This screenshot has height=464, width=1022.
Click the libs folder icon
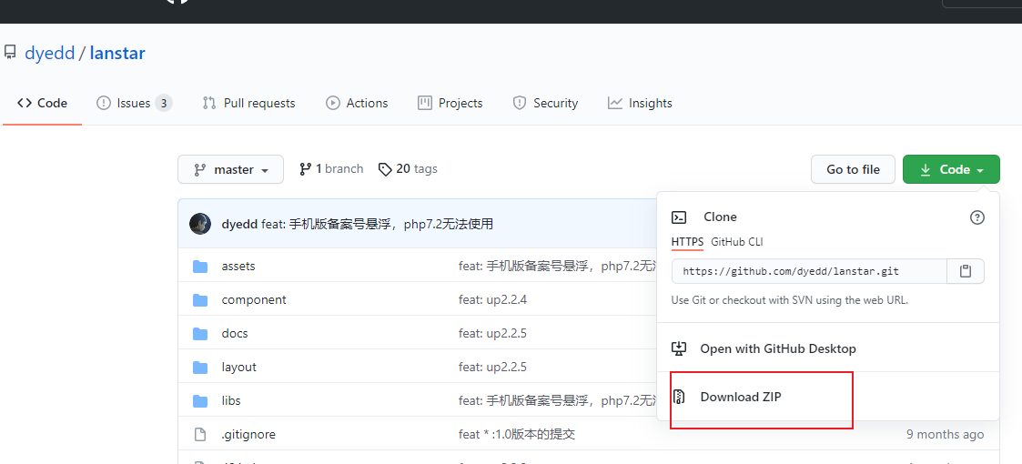200,400
